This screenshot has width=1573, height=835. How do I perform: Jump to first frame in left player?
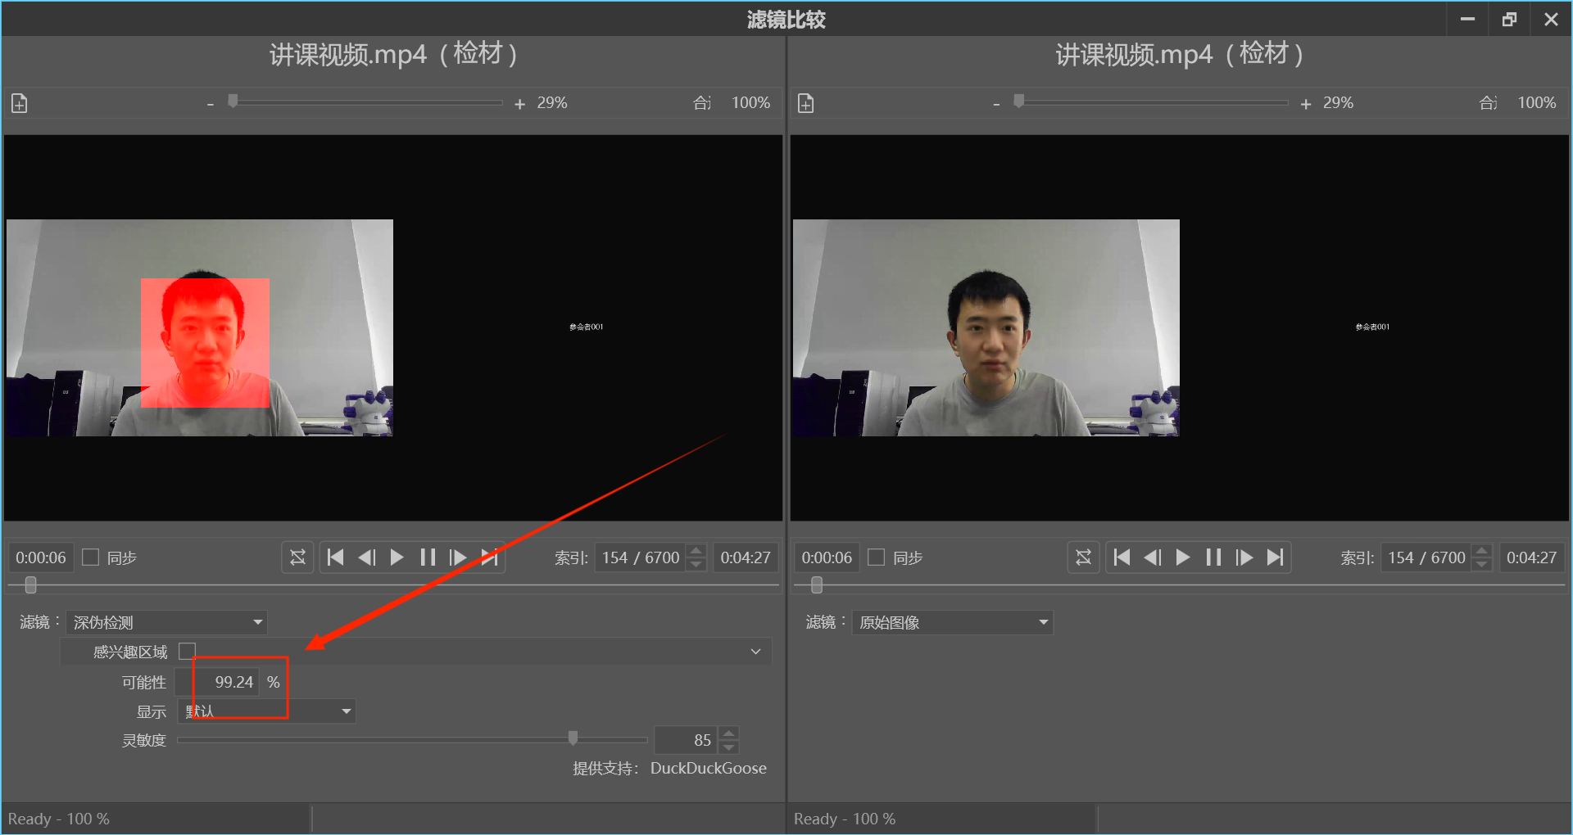335,557
